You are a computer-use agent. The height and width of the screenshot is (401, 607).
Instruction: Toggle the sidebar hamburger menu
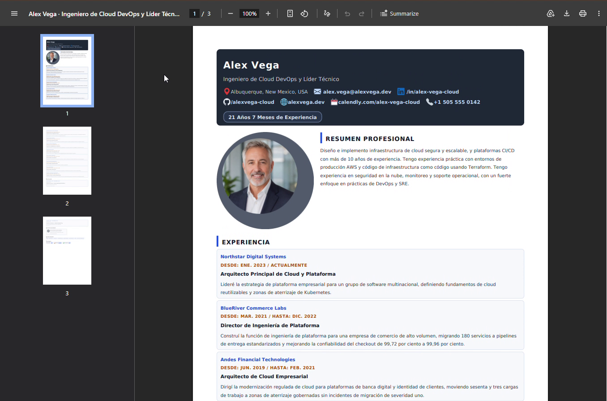[x=14, y=13]
